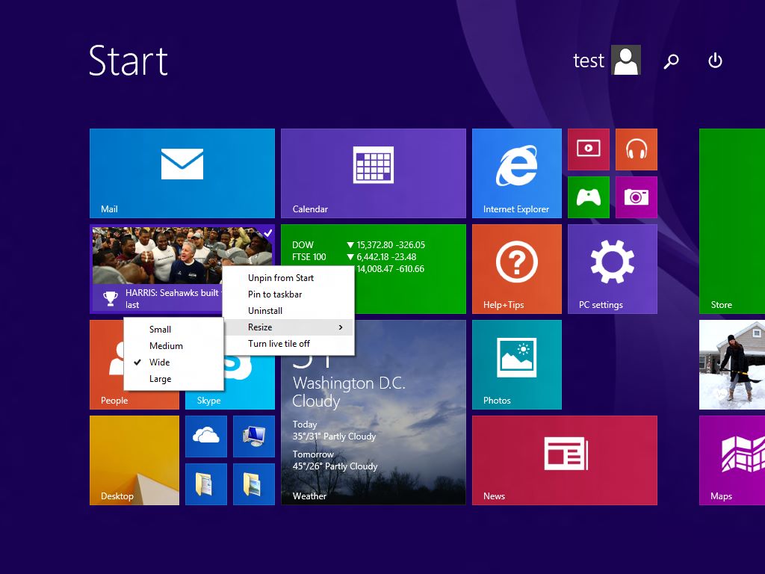Open the Maps tile
This screenshot has width=765, height=574.
point(732,460)
